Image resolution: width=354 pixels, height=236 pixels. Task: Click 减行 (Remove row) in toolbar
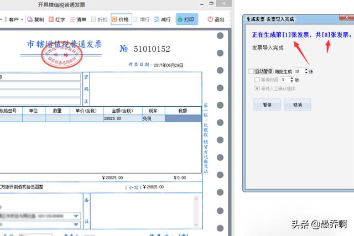(x=163, y=19)
